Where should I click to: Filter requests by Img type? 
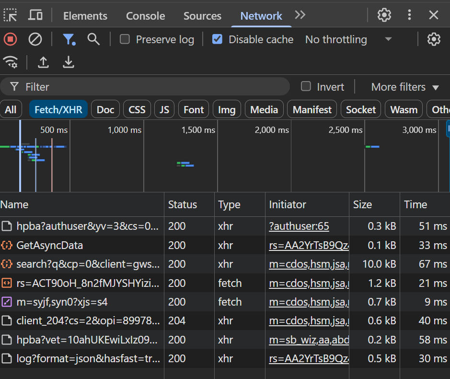tap(227, 109)
